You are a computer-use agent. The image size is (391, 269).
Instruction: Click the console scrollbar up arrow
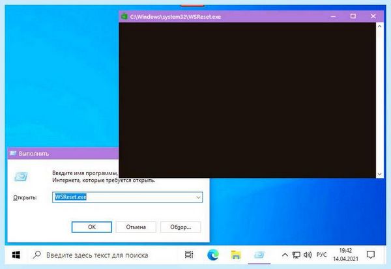click(x=379, y=26)
